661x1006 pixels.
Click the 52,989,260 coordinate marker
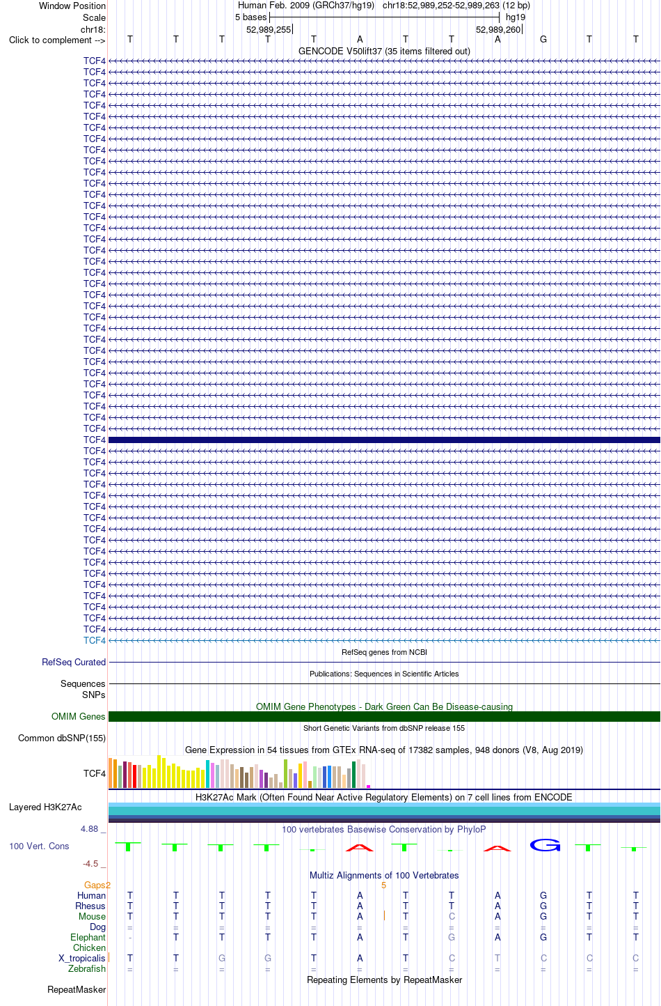[x=498, y=29]
